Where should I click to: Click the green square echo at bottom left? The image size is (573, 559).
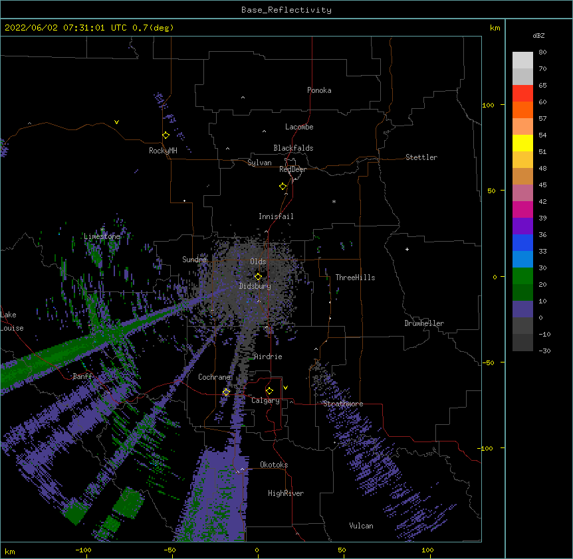pos(128,503)
